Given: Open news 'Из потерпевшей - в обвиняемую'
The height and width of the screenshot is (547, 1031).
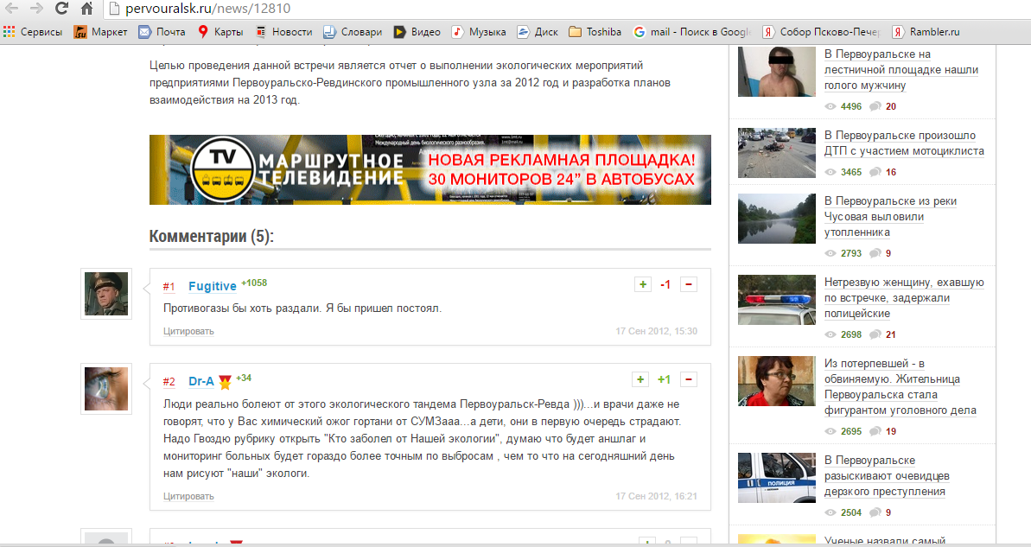Looking at the screenshot, I should [x=901, y=386].
